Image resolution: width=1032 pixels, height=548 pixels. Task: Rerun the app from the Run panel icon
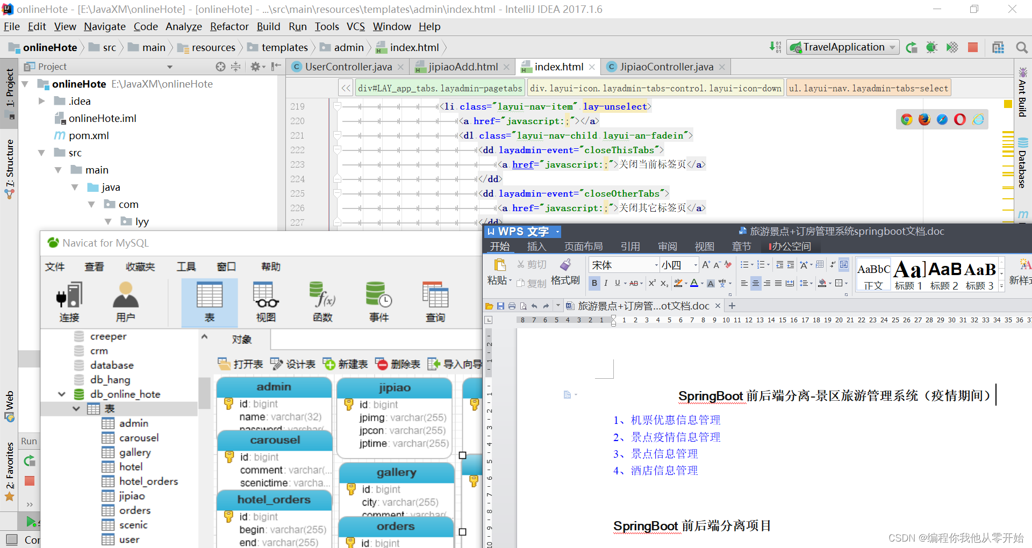30,461
